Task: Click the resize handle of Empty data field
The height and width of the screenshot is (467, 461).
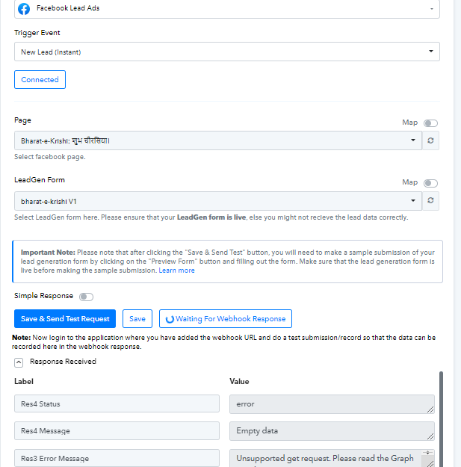Action: 430,436
